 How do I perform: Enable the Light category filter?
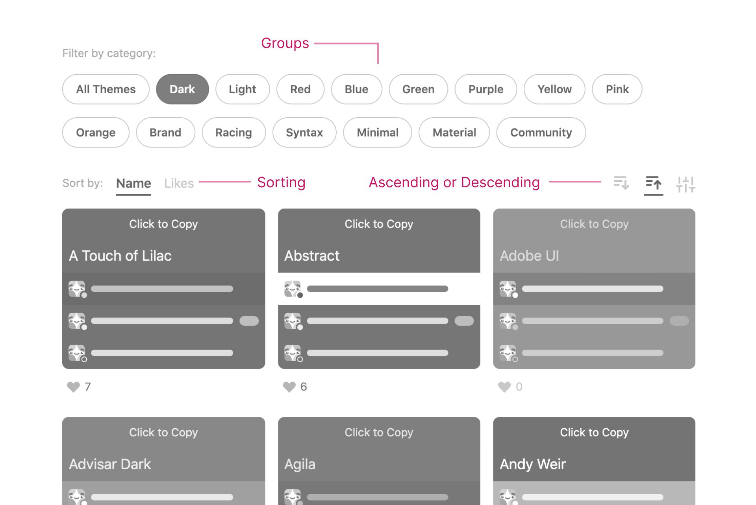(242, 89)
